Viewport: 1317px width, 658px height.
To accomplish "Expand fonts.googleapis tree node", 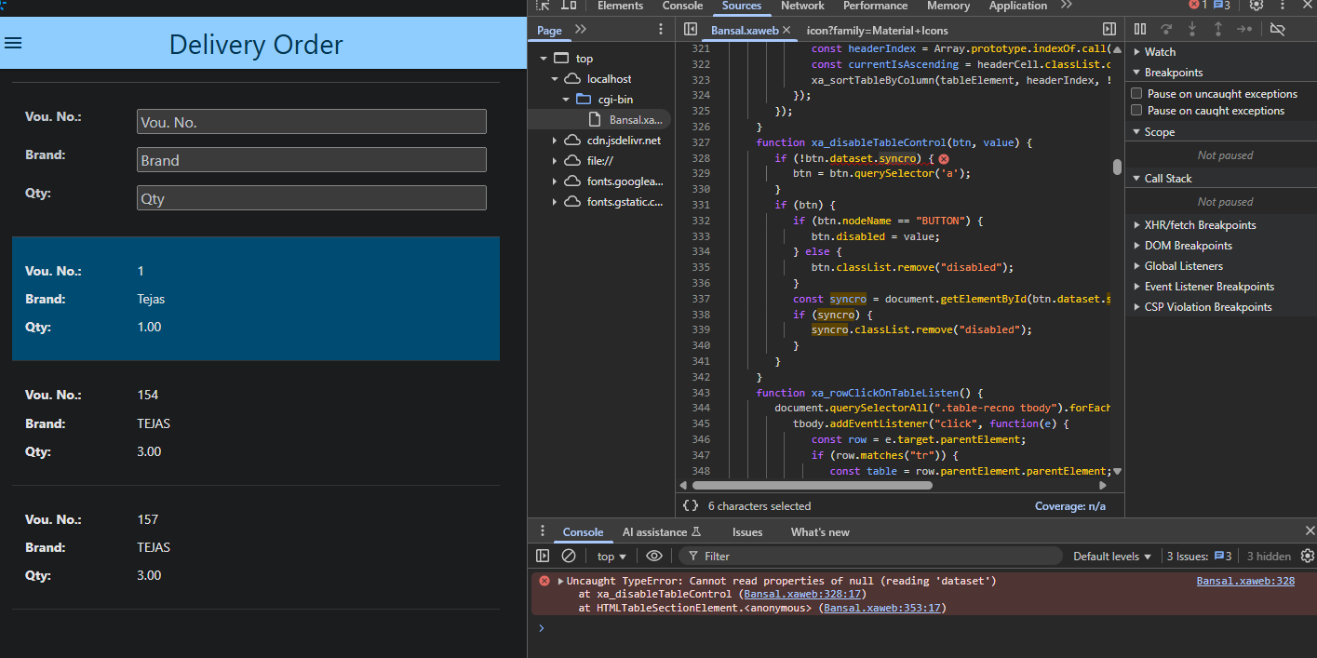I will 555,181.
